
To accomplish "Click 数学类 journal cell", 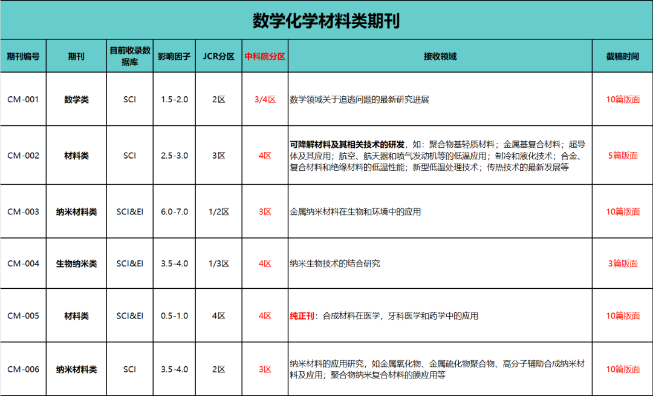I will 76,99.
